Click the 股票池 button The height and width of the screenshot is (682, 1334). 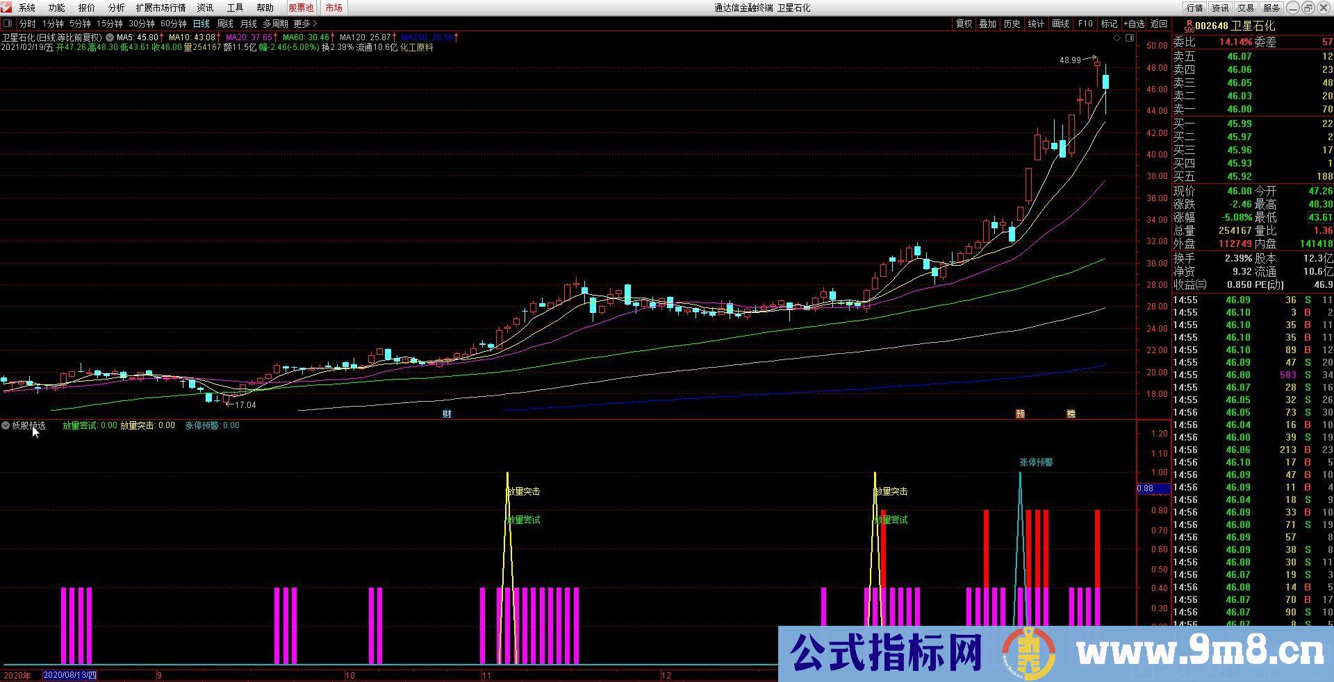coord(301,8)
